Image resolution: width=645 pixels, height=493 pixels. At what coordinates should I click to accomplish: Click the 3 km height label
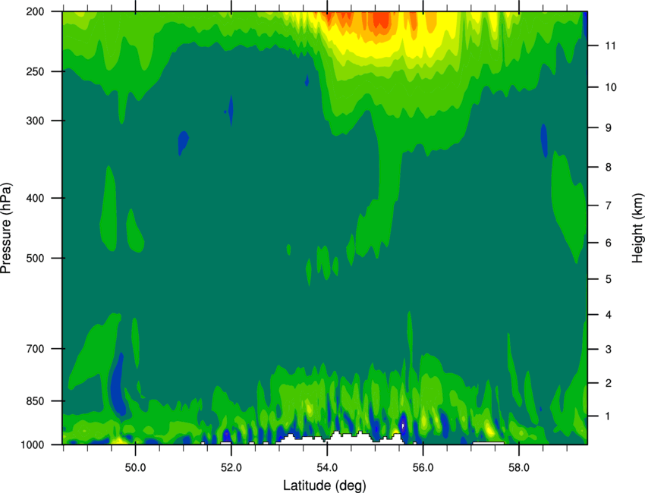[x=609, y=350]
